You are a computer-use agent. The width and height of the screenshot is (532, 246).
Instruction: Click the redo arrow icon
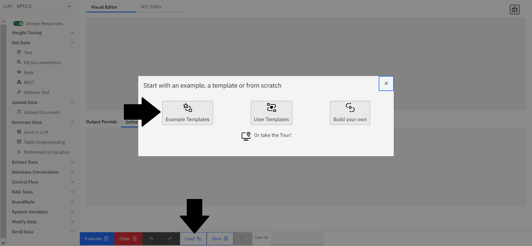click(170, 239)
